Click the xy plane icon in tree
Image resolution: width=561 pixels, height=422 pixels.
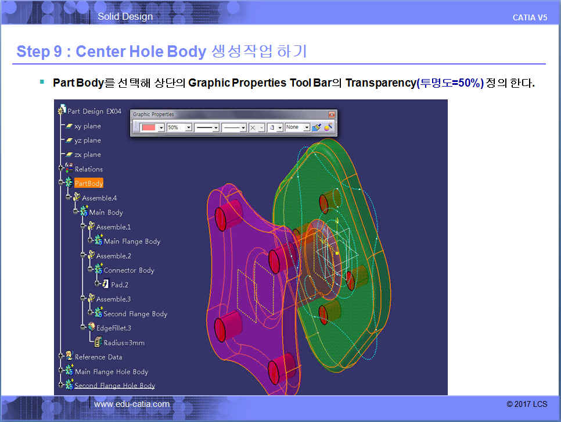coord(69,126)
